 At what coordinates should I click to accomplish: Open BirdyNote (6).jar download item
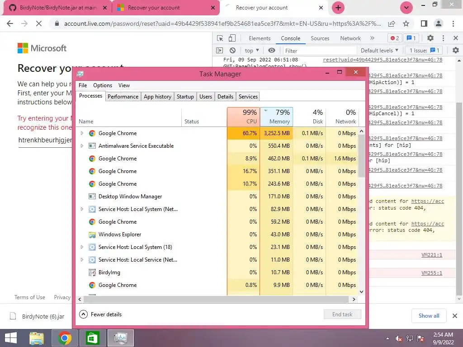coord(37,316)
